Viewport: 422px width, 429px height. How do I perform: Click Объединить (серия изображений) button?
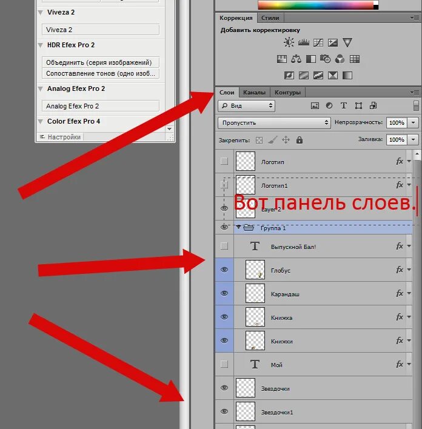[101, 62]
